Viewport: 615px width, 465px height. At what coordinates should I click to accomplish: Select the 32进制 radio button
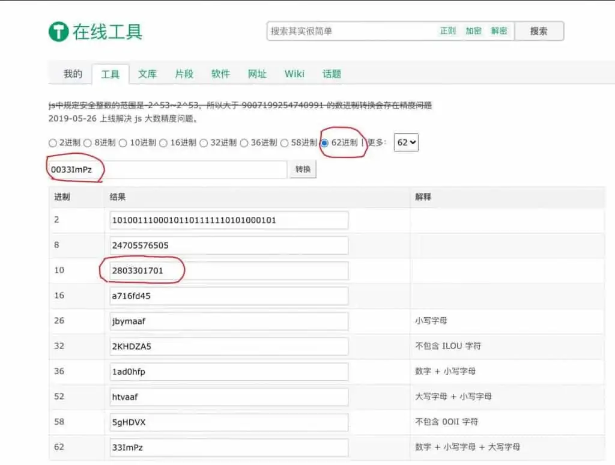205,143
